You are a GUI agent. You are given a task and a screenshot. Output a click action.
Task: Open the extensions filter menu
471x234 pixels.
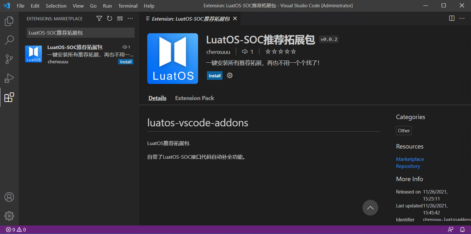[x=99, y=18]
